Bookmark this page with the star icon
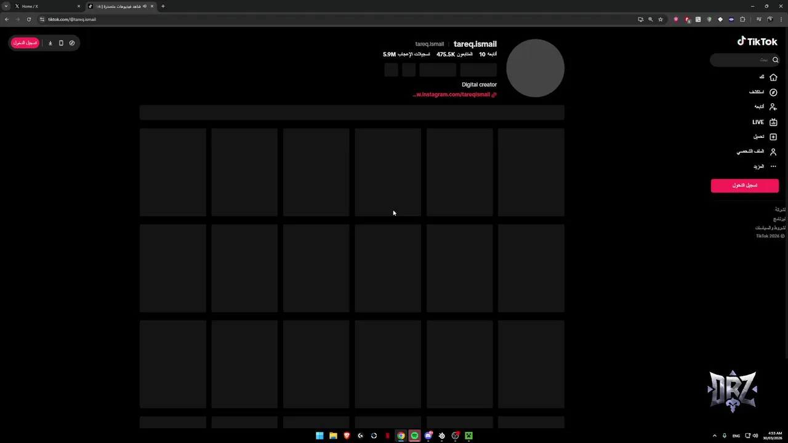 click(x=661, y=19)
